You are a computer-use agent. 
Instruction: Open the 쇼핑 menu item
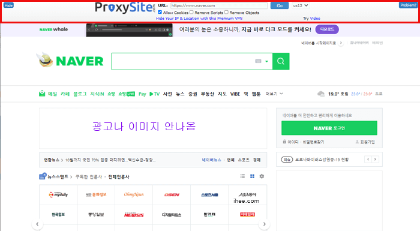(111, 94)
